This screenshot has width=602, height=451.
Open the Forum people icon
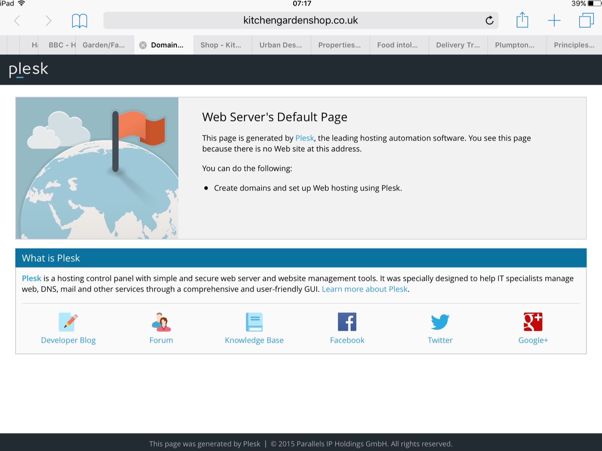tap(161, 322)
